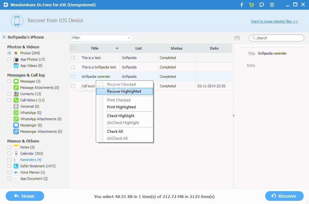
Task: Click the App Videos clapperboard icon
Action: tap(16, 66)
